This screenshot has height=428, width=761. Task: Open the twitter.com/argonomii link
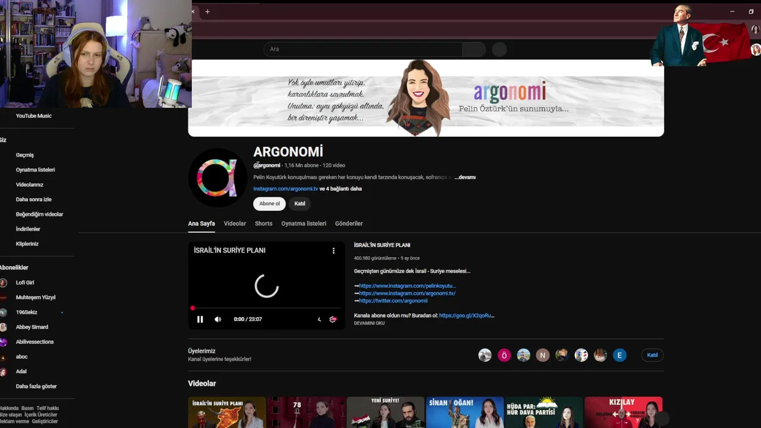[x=393, y=301]
